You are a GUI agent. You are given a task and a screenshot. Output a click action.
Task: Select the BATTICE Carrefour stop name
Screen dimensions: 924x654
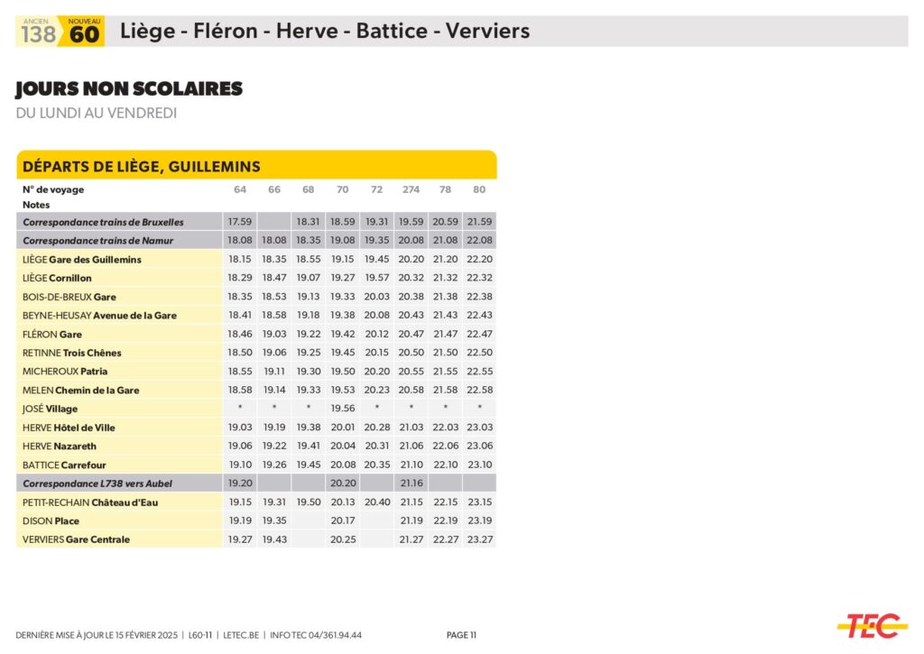64,465
